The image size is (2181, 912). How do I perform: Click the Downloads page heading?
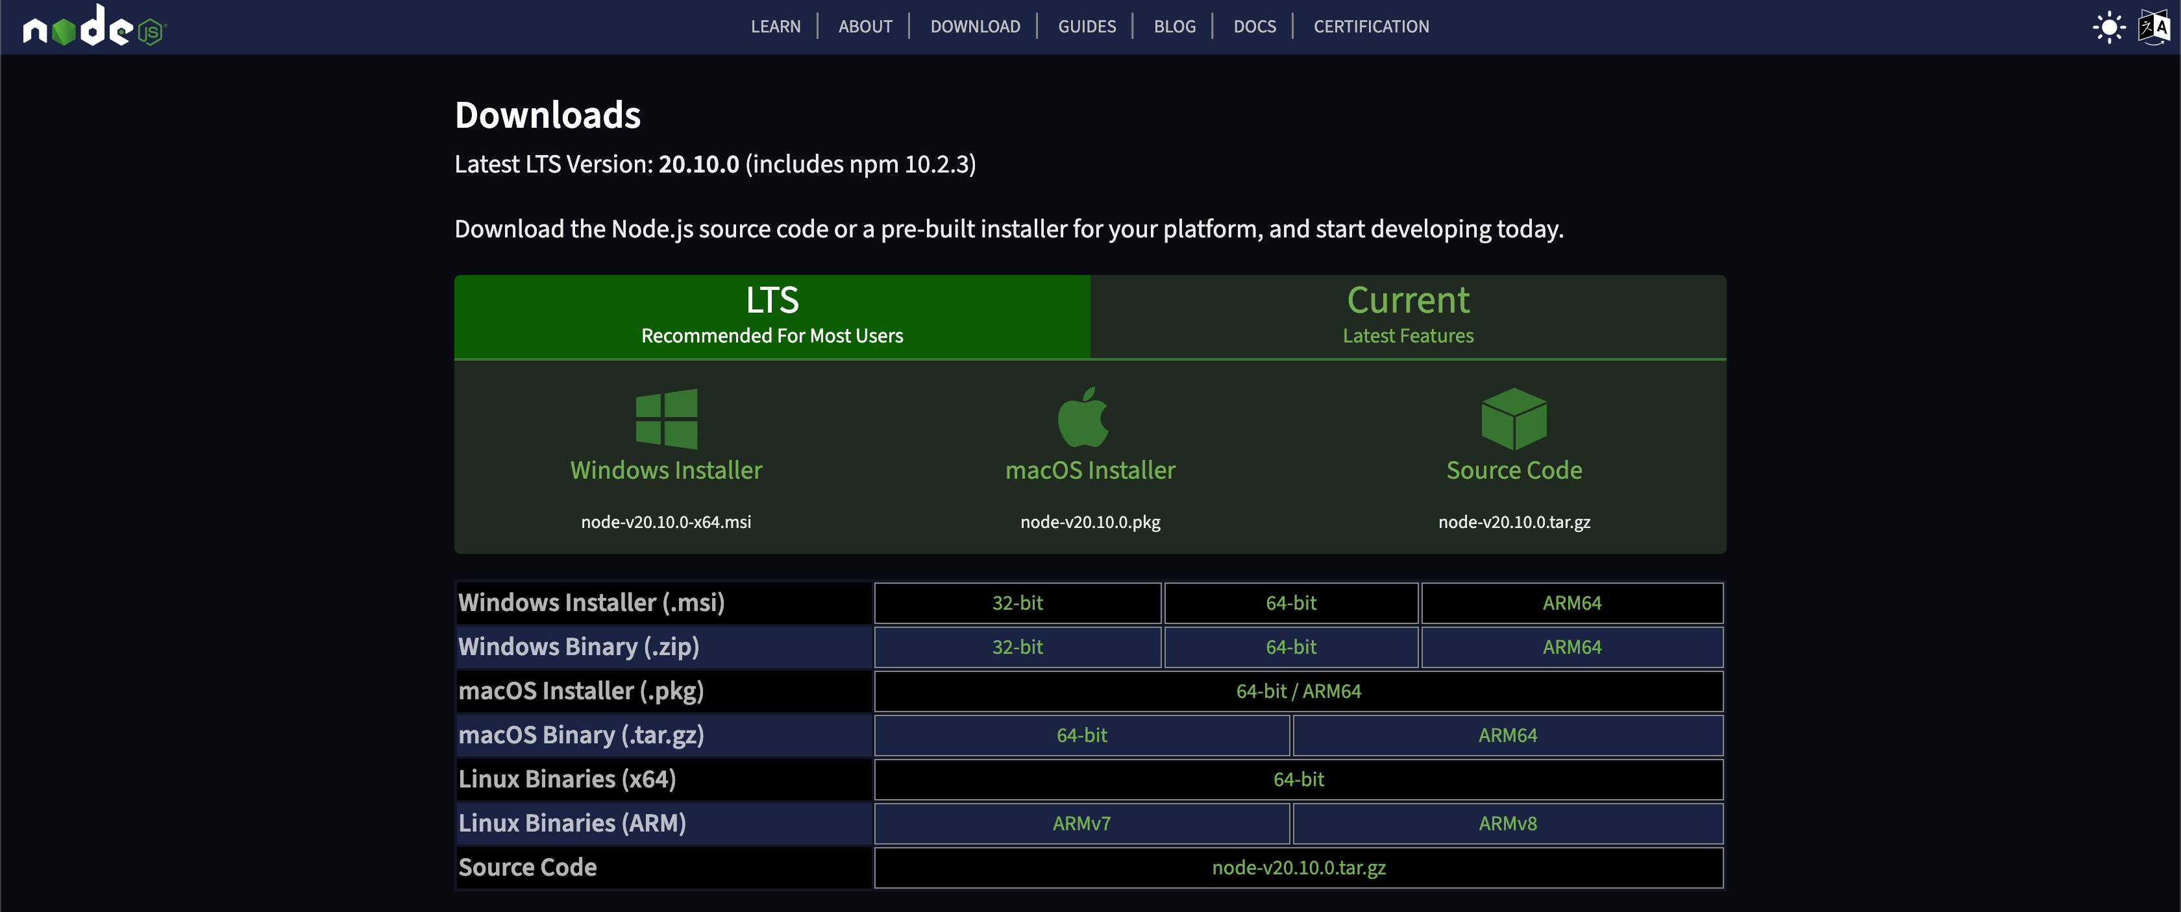[x=548, y=115]
